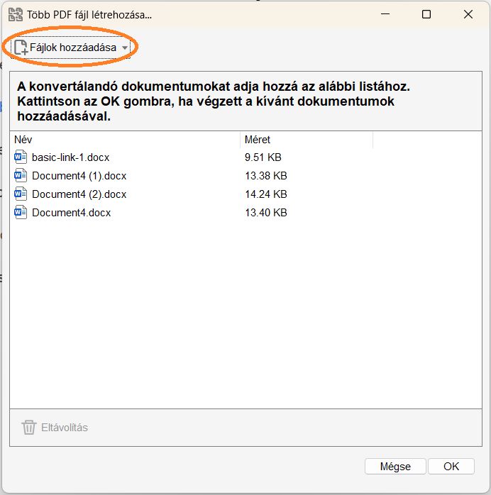Close the Több PDF fájl létrehozása dialog
This screenshot has height=495, width=491.
[468, 14]
